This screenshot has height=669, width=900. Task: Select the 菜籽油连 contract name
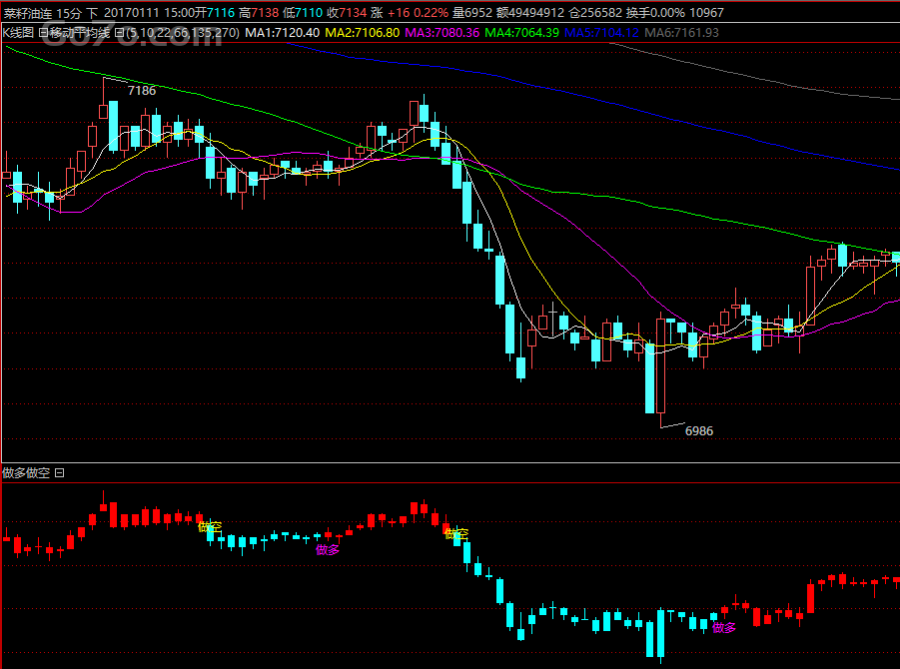pyautogui.click(x=28, y=13)
